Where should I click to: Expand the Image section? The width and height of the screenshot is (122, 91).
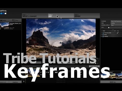pos(101,35)
